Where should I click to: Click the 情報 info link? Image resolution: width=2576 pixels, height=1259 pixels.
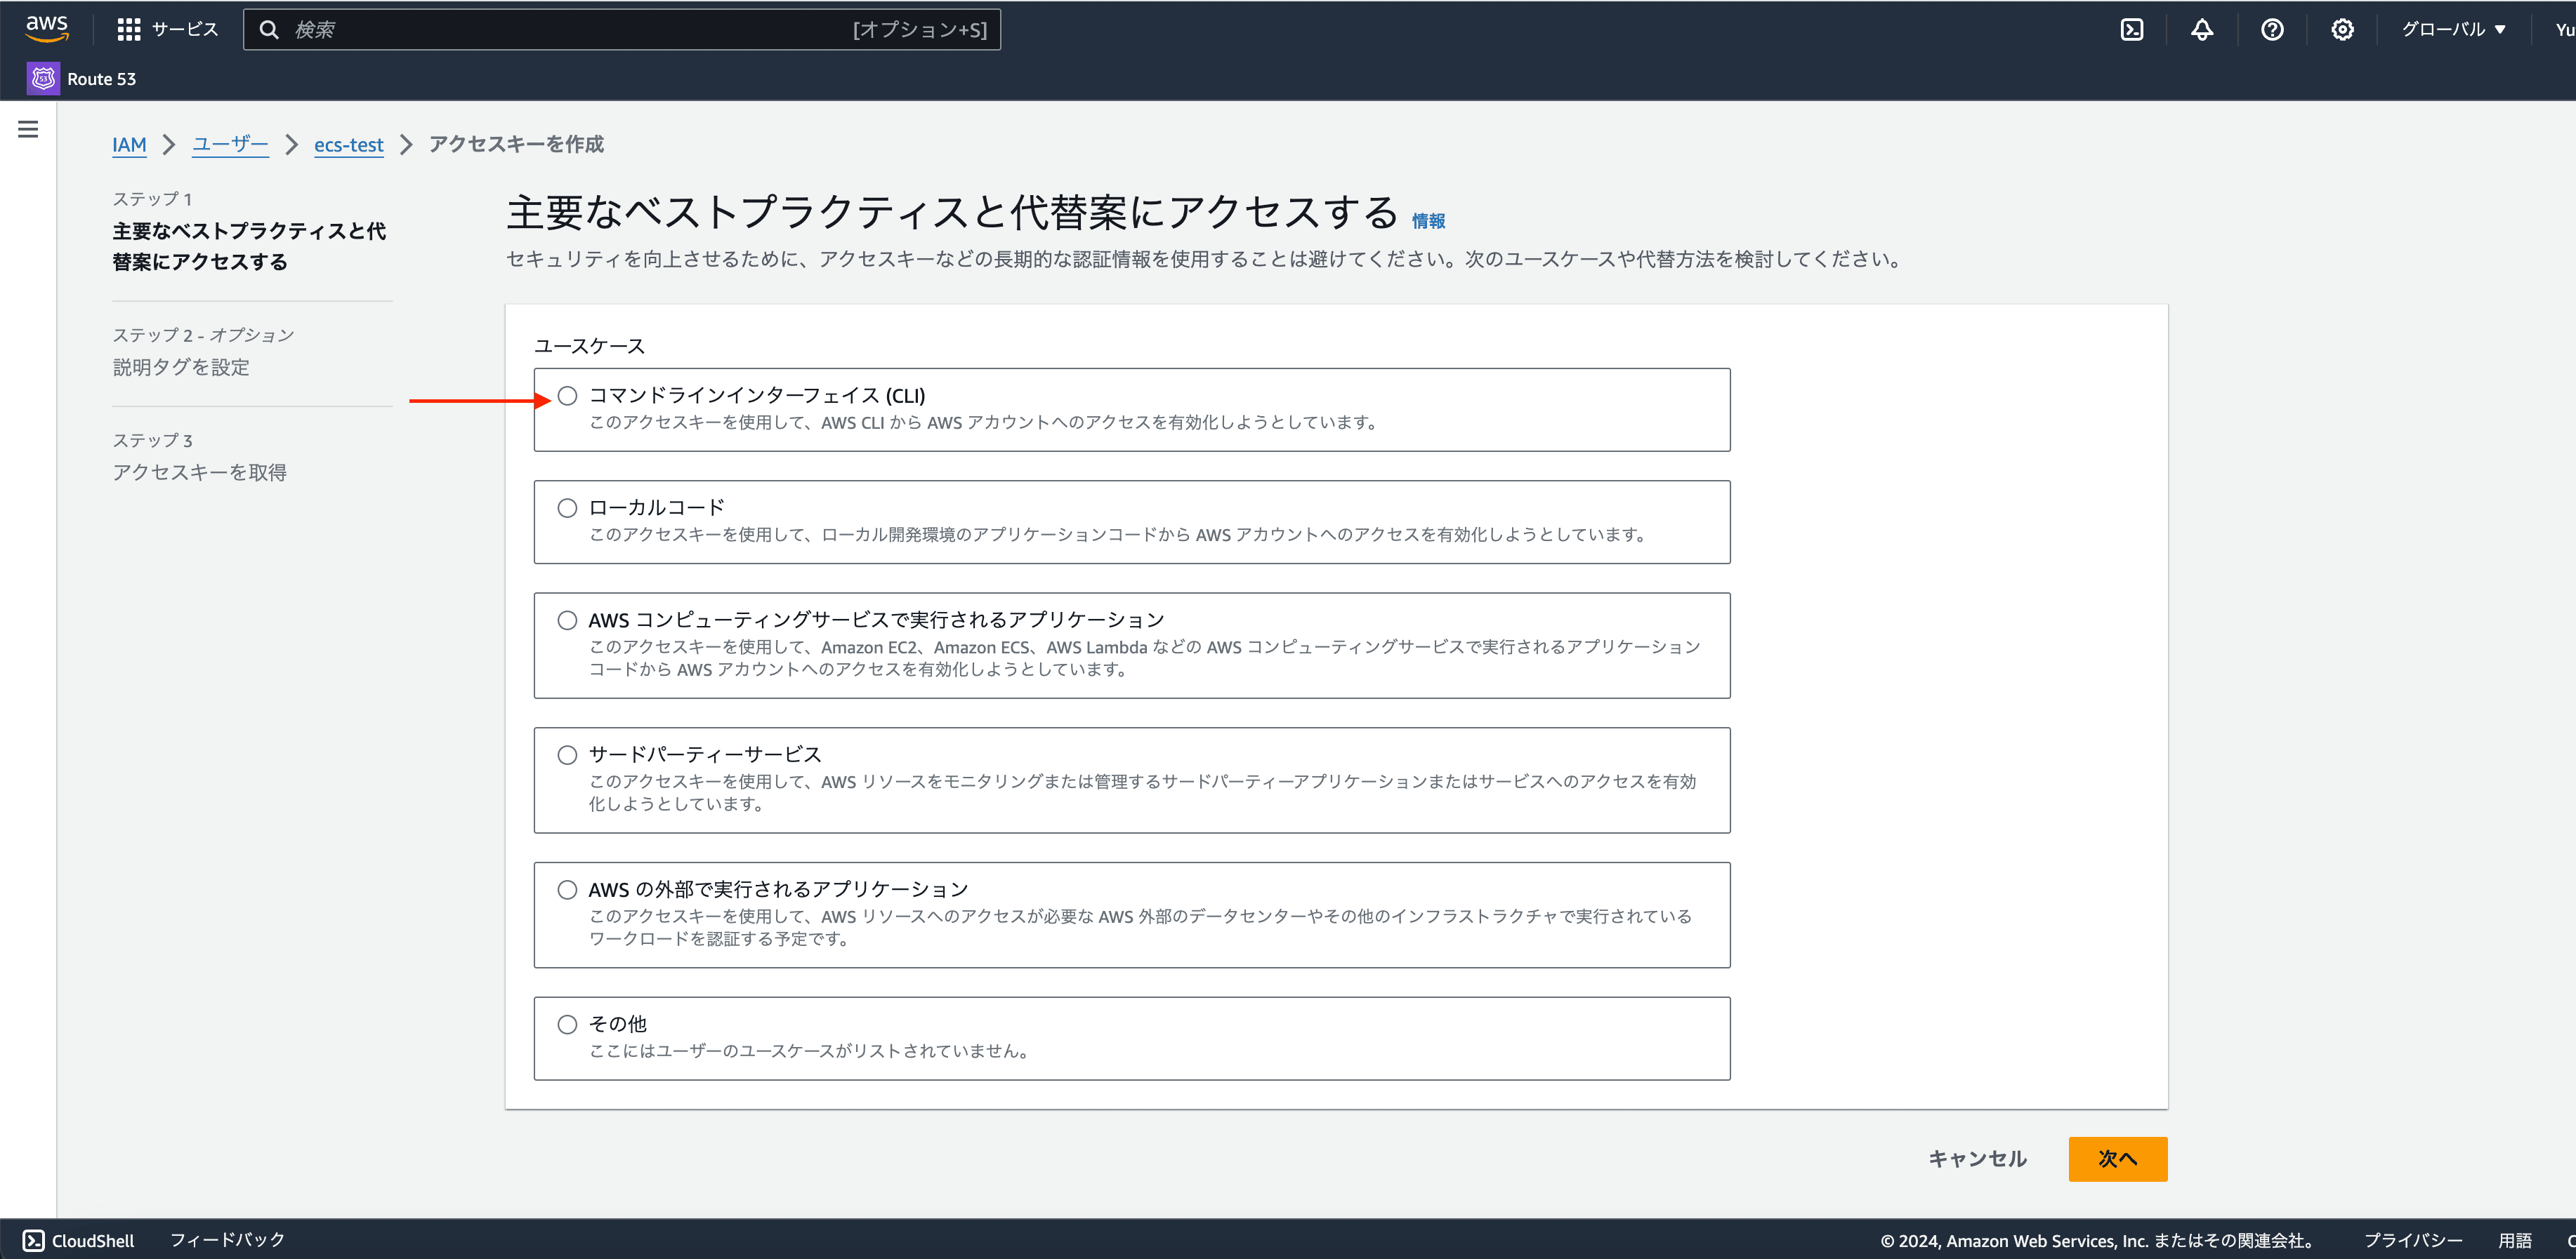[1428, 221]
